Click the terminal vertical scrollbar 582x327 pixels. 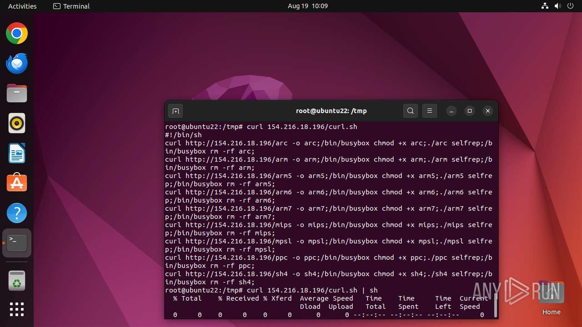pos(496,304)
